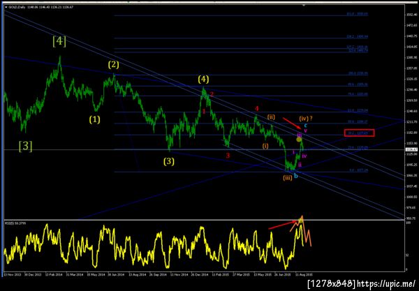Select the yellow (4) wave label
The image size is (419, 291).
tap(203, 80)
